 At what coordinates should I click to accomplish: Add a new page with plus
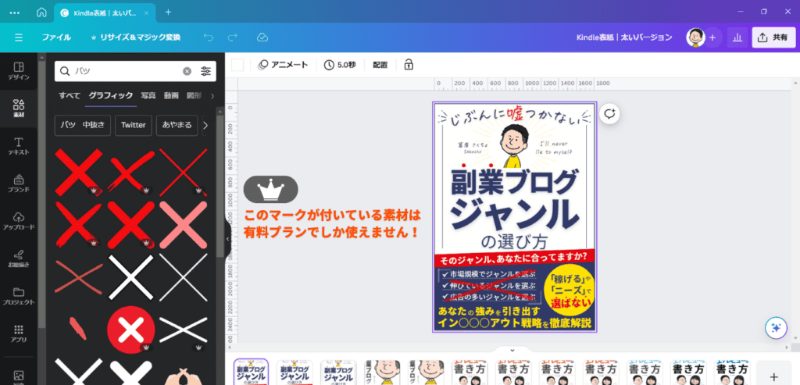(x=773, y=376)
